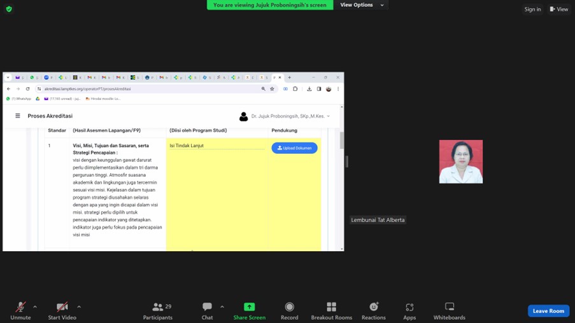Open the Reactions menu
The width and height of the screenshot is (575, 323).
coord(374,311)
